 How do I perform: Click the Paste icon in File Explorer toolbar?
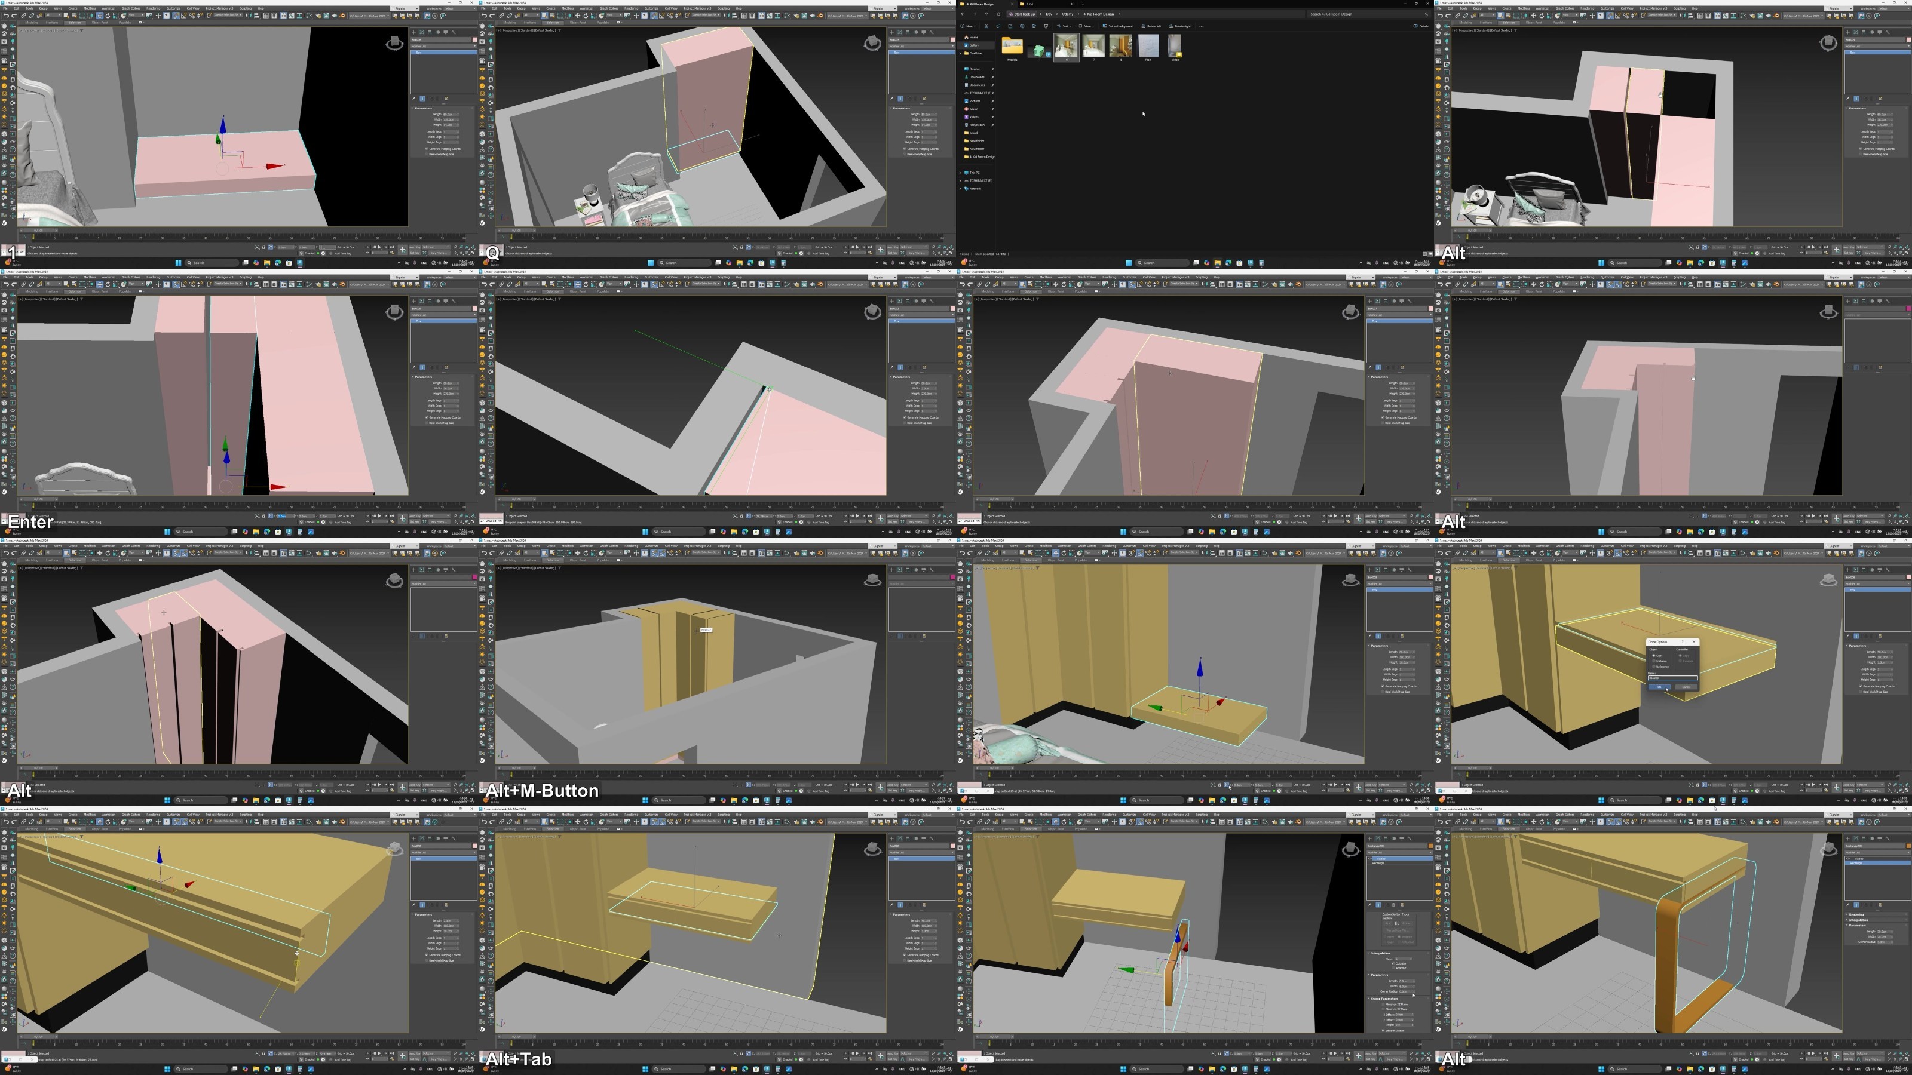pos(1010,26)
